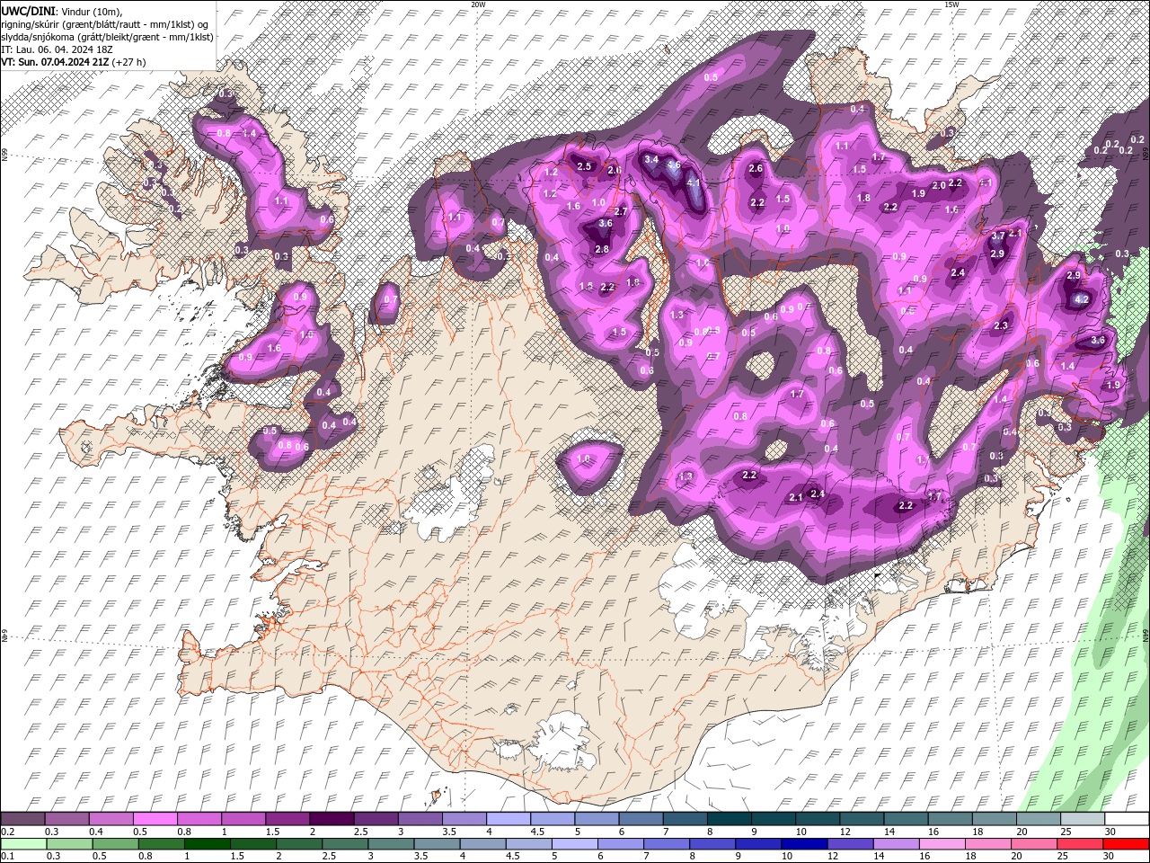Pick the light lavender swatch above 4 on upper scale
The image size is (1150, 863).
point(509,819)
